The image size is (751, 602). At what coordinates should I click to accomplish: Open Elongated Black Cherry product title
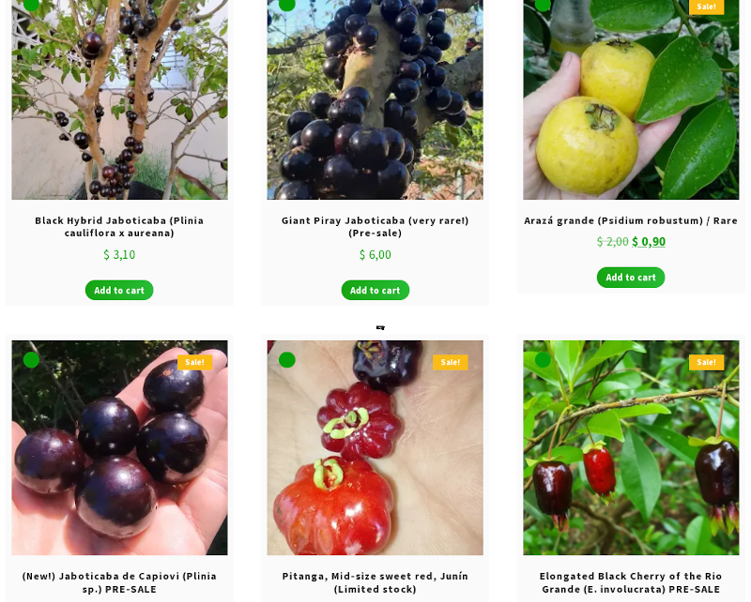(631, 582)
